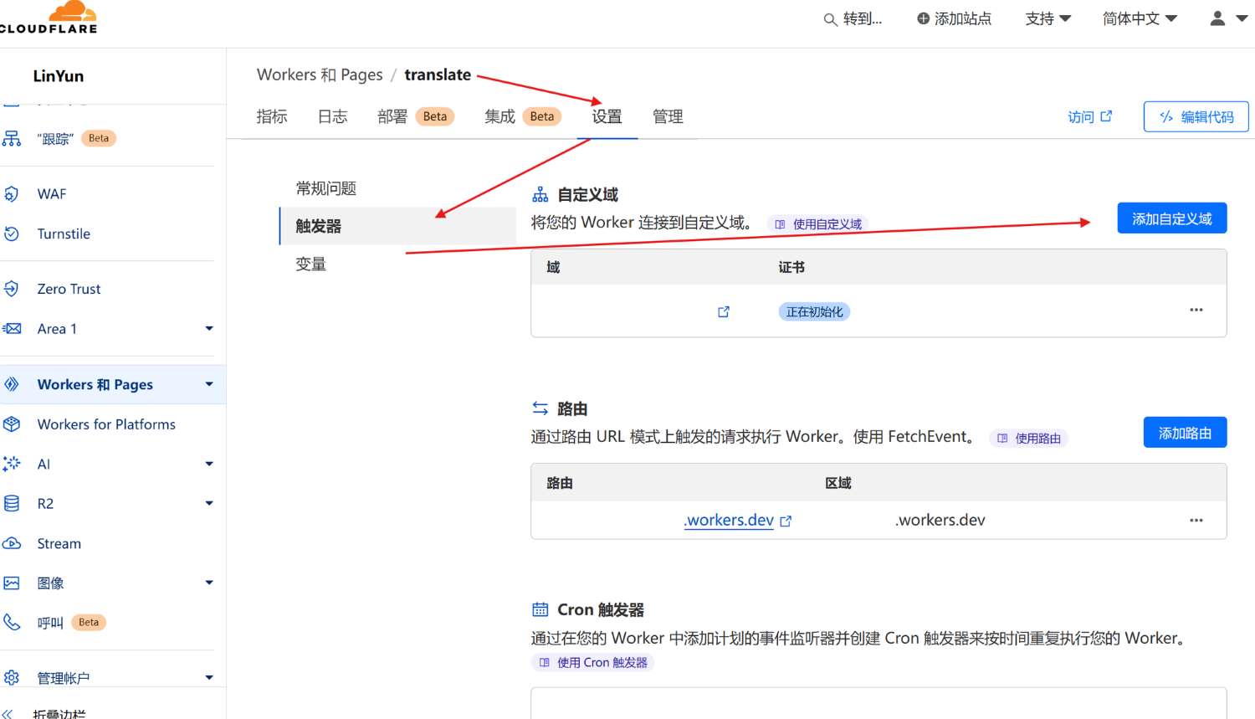The width and height of the screenshot is (1255, 719).
Task: Select the LinYun account name
Action: 59,76
